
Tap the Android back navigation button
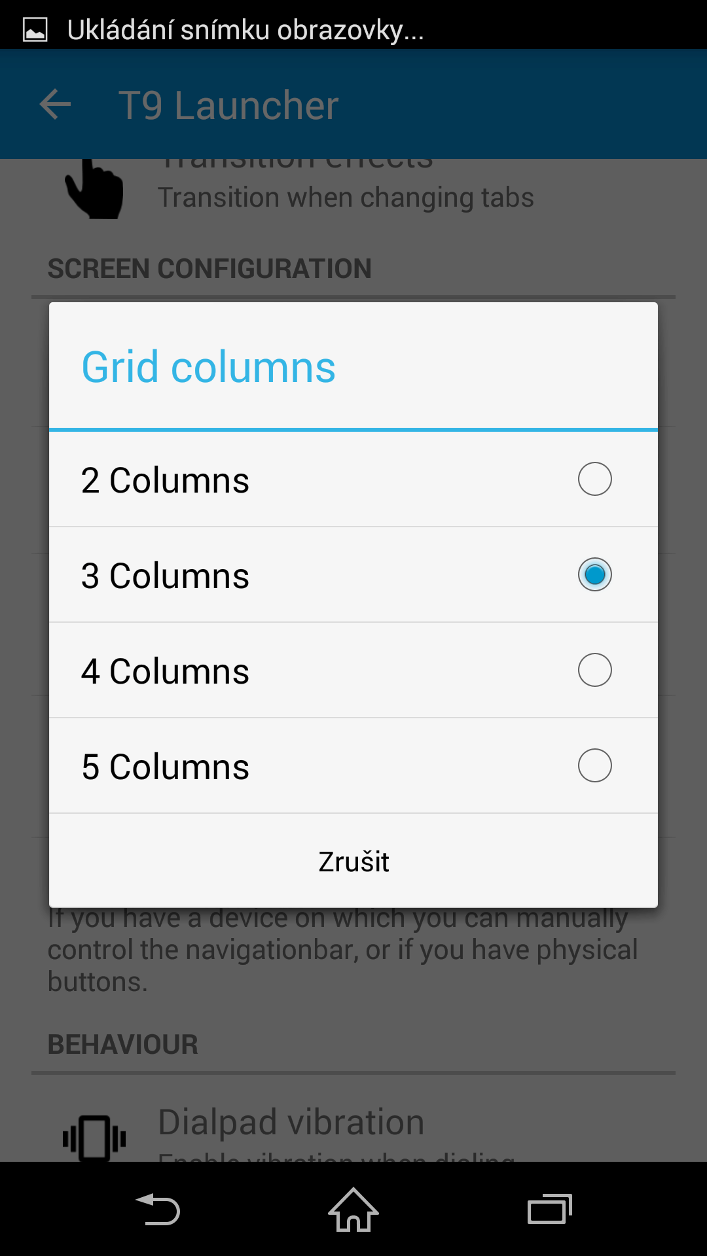coord(157,1209)
